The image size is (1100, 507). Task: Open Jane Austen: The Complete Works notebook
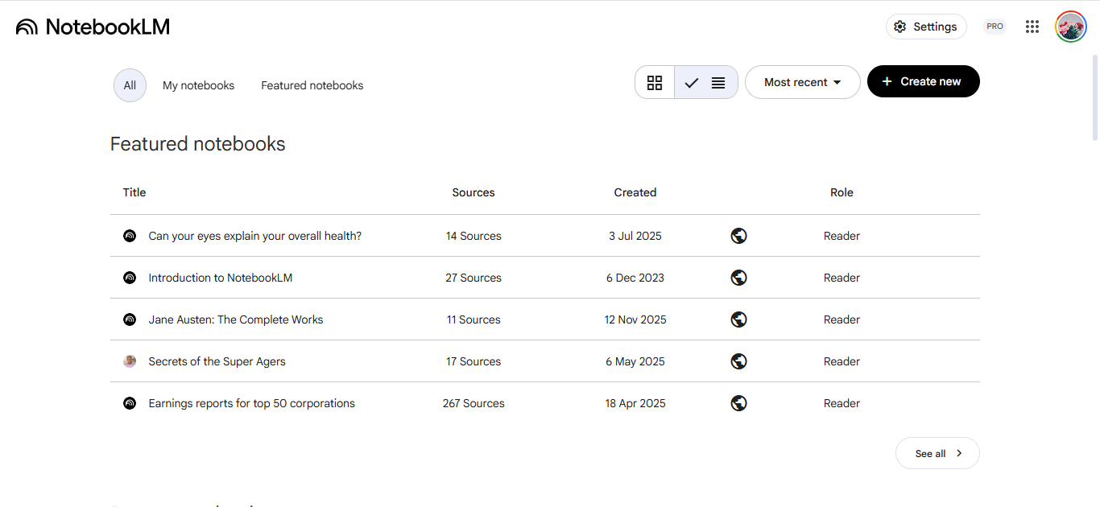point(236,319)
